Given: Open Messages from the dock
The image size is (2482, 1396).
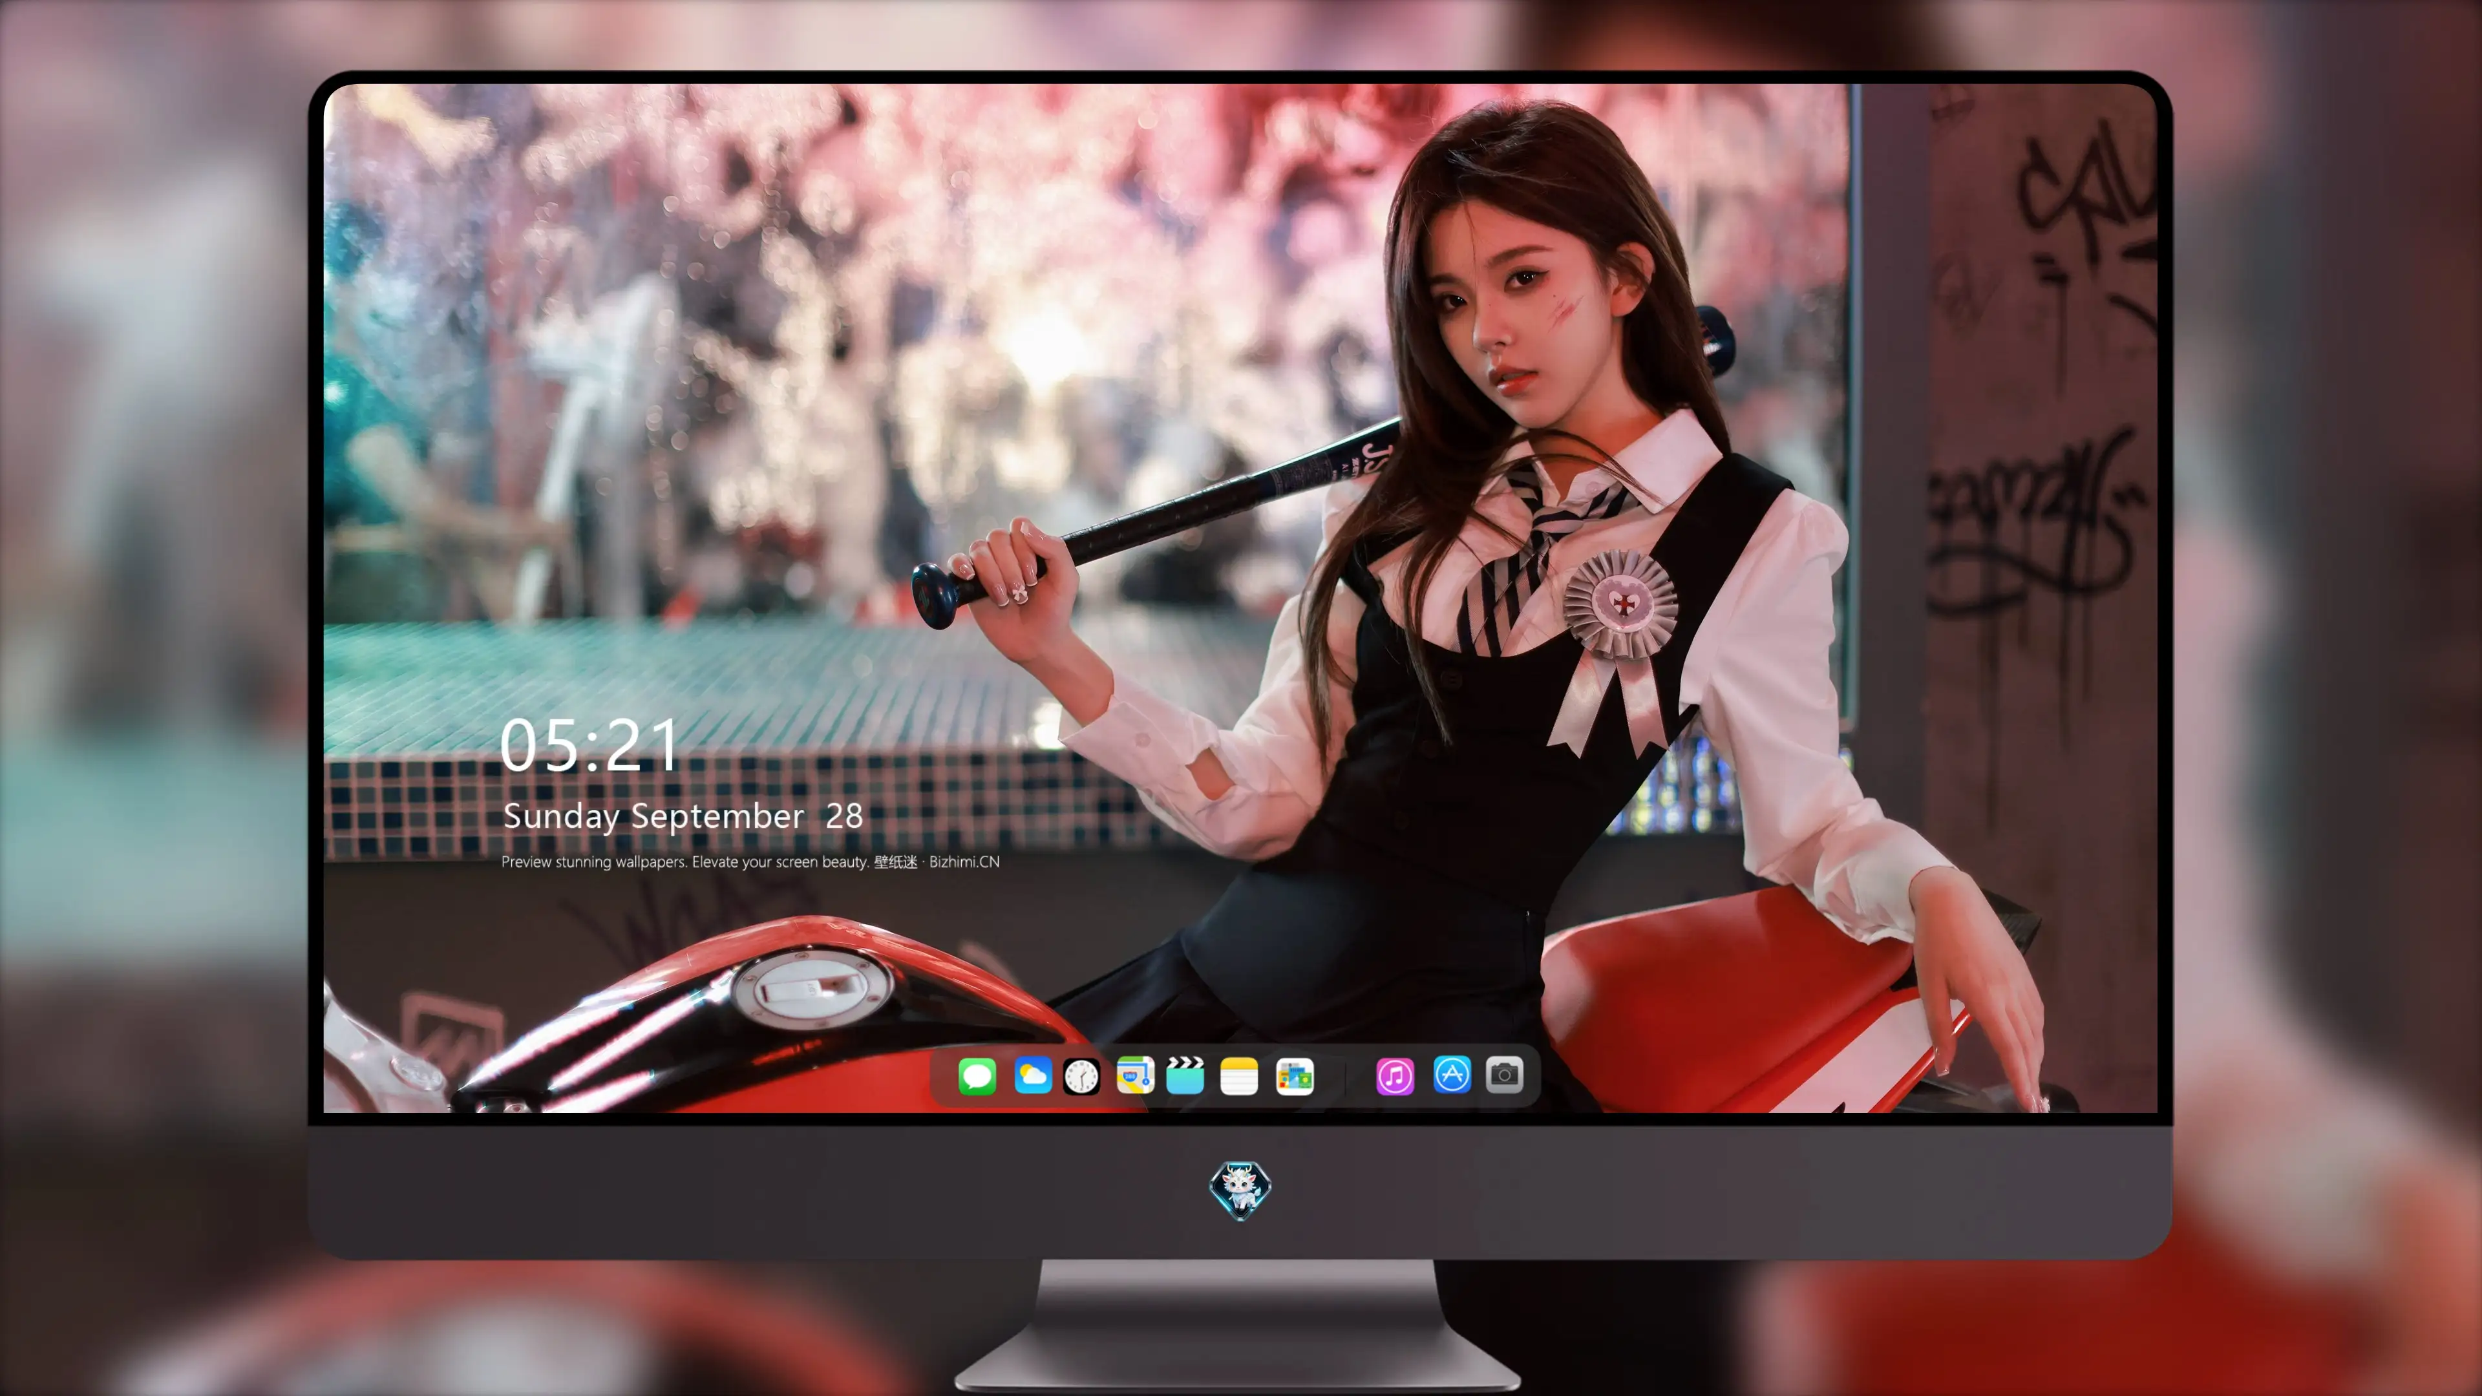Looking at the screenshot, I should coord(977,1076).
